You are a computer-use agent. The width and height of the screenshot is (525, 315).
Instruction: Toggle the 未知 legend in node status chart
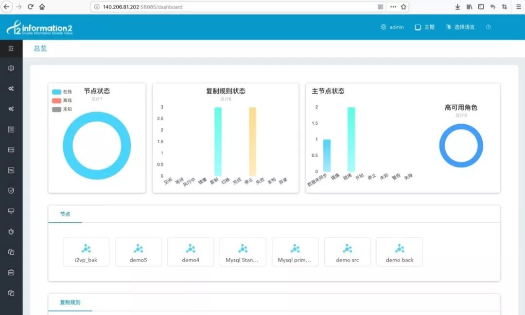click(62, 109)
